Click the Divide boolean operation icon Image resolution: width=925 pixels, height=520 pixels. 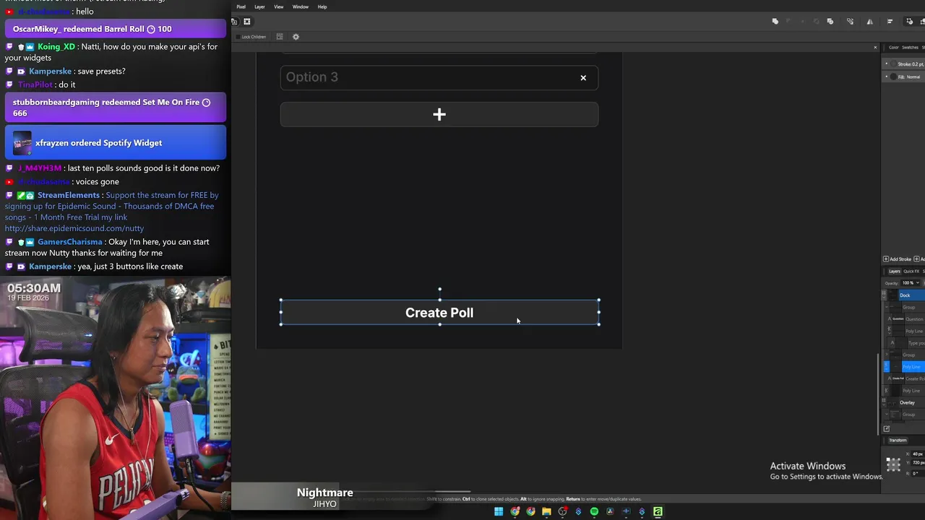click(x=830, y=22)
